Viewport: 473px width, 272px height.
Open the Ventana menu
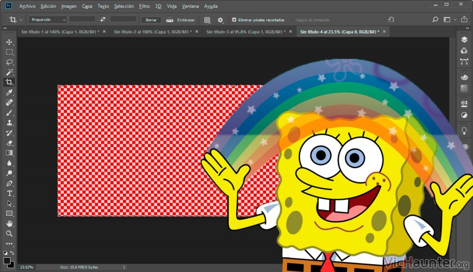tap(190, 6)
